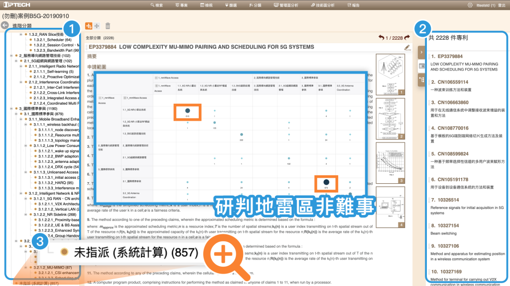Go to the previous patent using the back arrow
Image resolution: width=510 pixels, height=286 pixels.
[x=381, y=38]
